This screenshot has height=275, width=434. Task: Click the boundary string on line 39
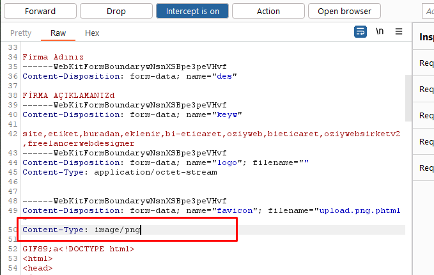pyautogui.click(x=125, y=105)
